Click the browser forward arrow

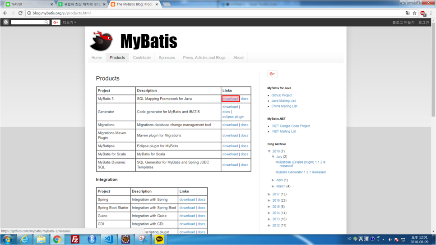(x=13, y=13)
